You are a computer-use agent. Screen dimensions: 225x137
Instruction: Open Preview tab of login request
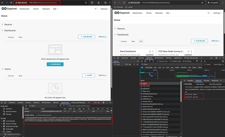point(206,81)
